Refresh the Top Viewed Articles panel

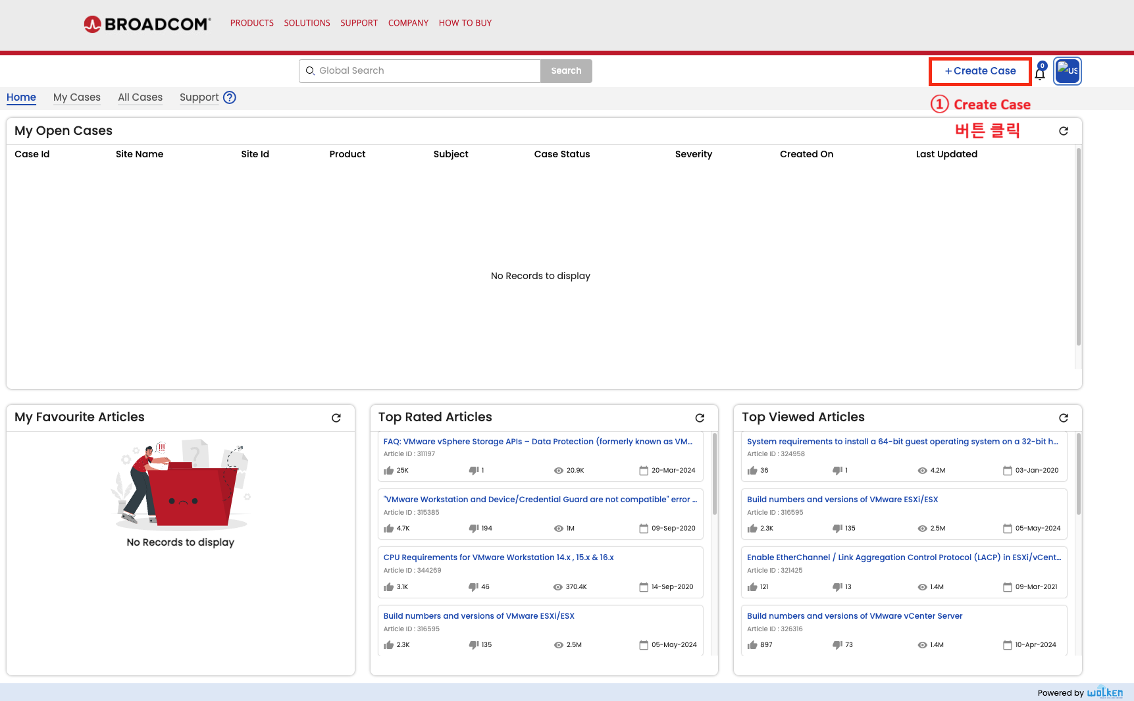(x=1063, y=418)
